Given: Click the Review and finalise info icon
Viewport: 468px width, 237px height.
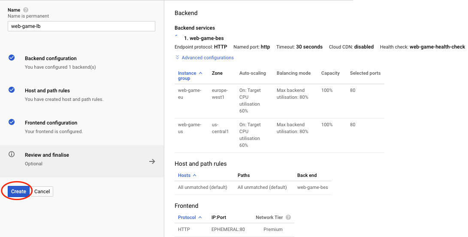Looking at the screenshot, I should click(12, 155).
